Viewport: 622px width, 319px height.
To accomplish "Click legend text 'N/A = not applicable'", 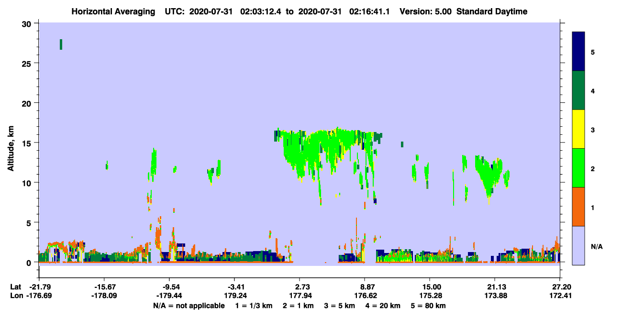I will [x=189, y=306].
